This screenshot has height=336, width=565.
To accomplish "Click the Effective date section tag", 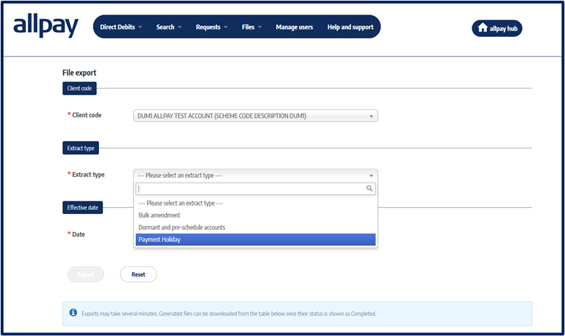I will pos(82,207).
